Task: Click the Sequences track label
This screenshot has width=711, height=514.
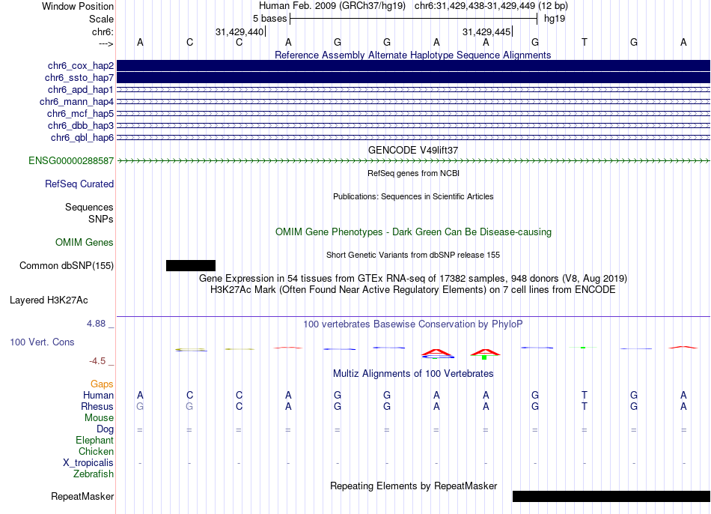Action: point(89,207)
